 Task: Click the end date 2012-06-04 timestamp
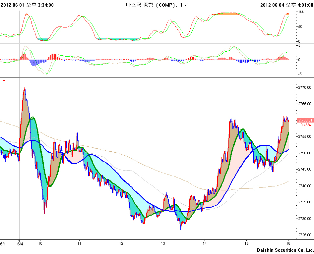(x=286, y=5)
